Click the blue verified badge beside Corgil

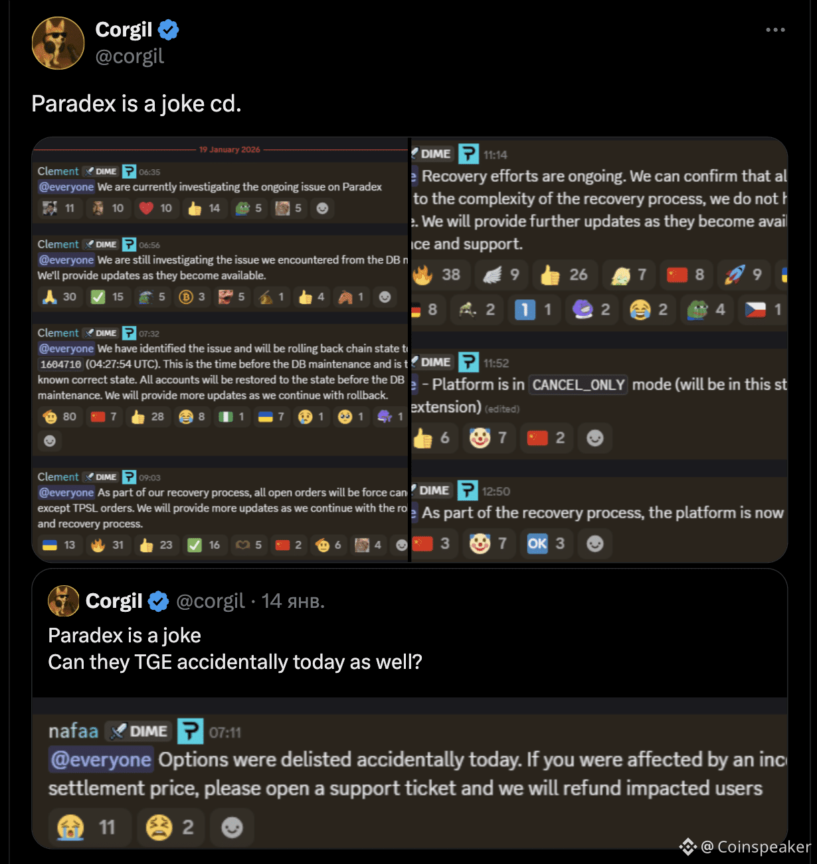tap(168, 30)
